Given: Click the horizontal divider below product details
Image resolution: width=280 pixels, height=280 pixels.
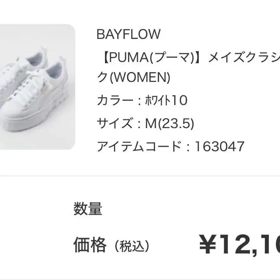Looking at the screenshot, I should pyautogui.click(x=140, y=176).
